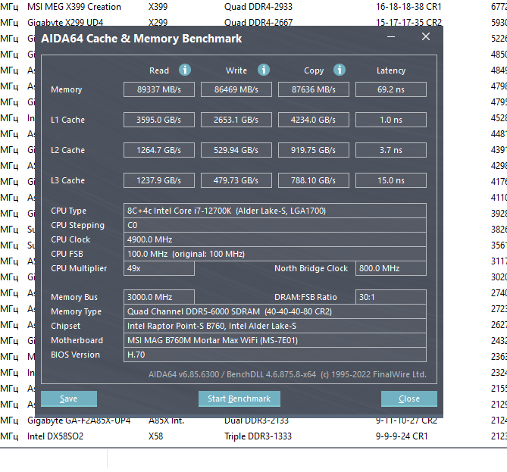Select the Intel DX58SO2 row in background list

(x=253, y=436)
